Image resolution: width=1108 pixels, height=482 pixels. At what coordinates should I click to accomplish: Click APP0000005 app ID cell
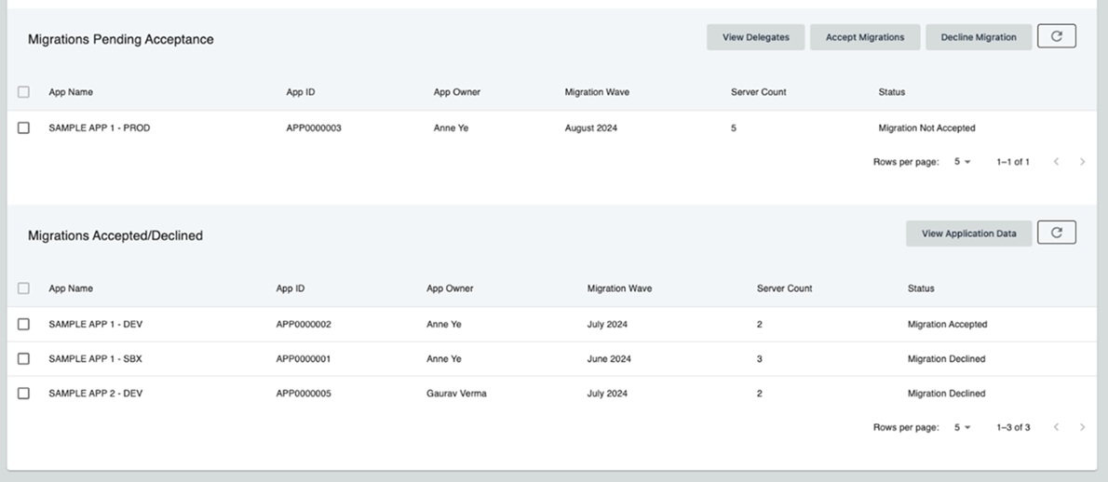pyautogui.click(x=304, y=393)
